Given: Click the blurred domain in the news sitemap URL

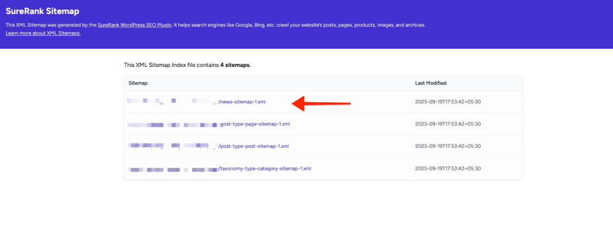Looking at the screenshot, I should point(172,102).
